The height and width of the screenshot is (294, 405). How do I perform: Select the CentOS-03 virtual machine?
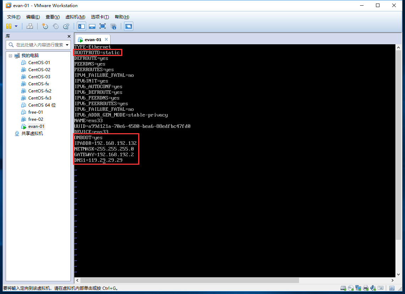coord(39,77)
